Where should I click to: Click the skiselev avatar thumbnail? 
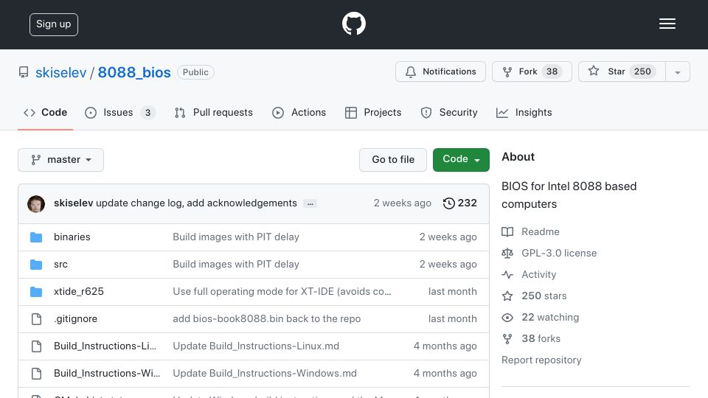(x=36, y=204)
